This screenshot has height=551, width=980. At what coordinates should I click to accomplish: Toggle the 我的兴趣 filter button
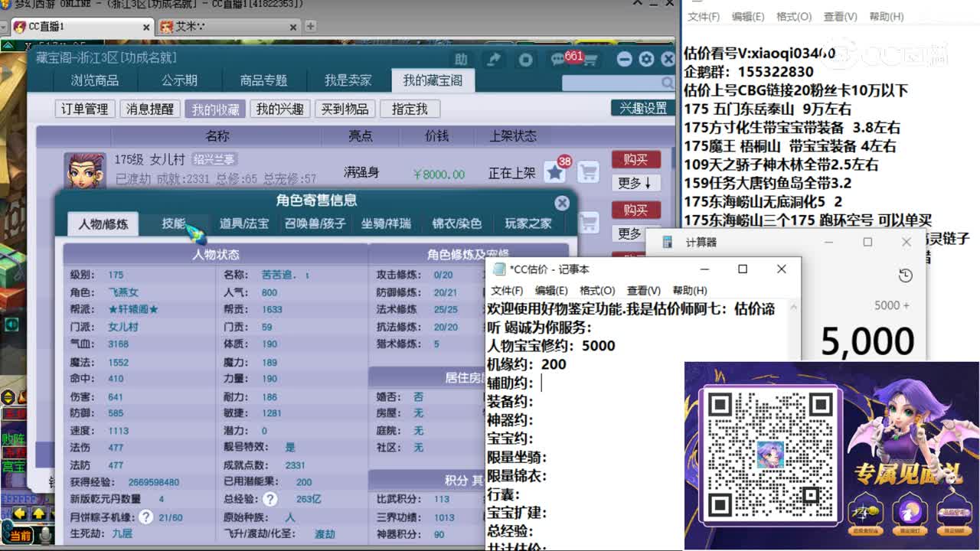[x=279, y=109]
